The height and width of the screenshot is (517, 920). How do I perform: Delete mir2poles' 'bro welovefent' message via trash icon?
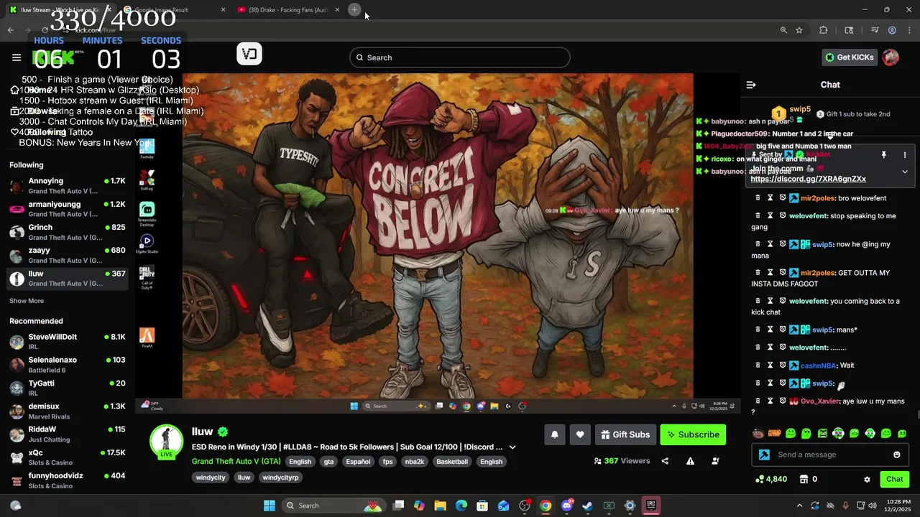point(758,197)
